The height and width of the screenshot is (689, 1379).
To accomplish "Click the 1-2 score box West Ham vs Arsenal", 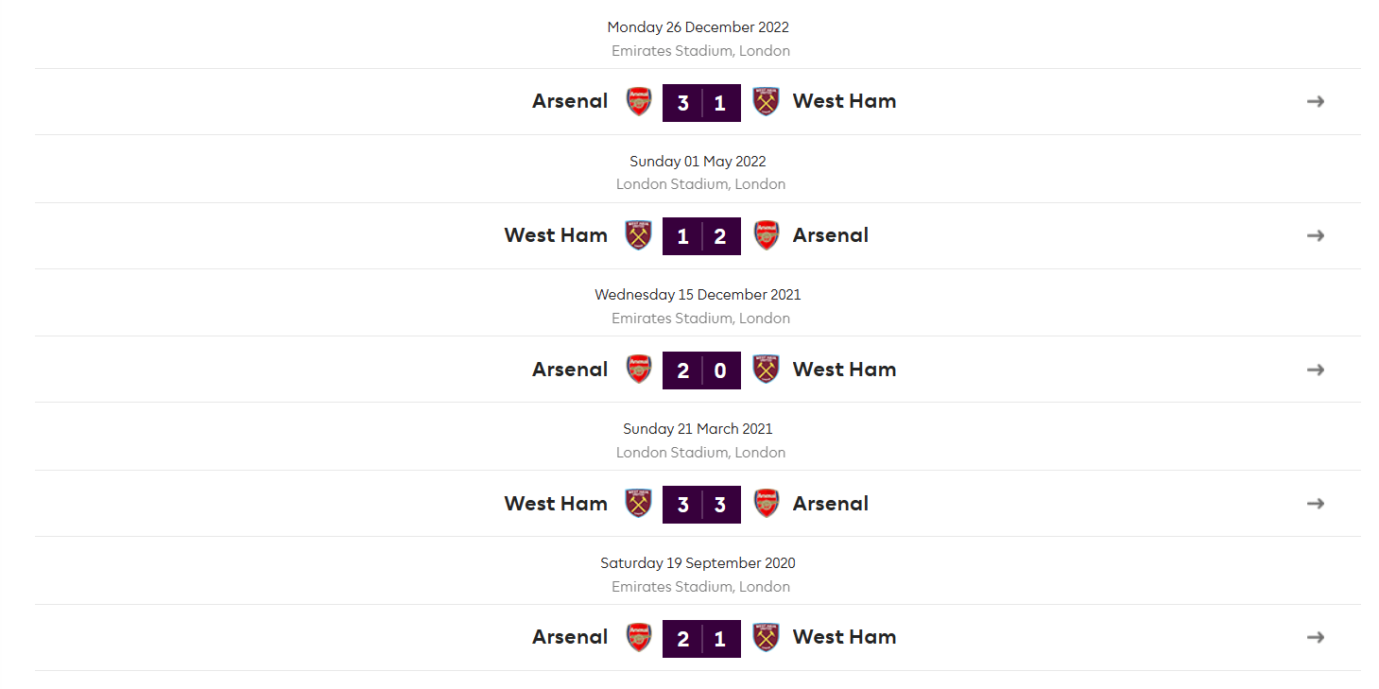I will (x=701, y=236).
